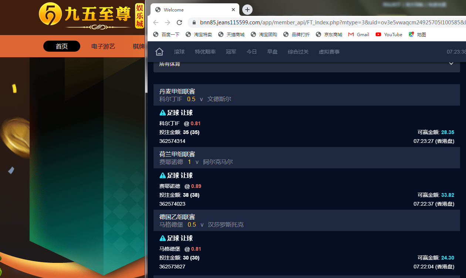Open the 淘宝团购 bookmark
Image resolution: width=466 pixels, height=278 pixels.
pos(264,34)
